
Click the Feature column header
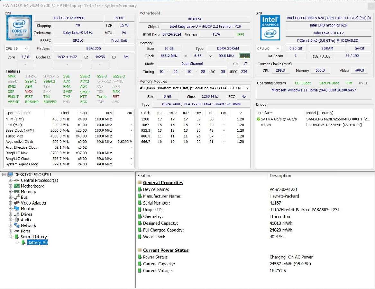[202, 176]
